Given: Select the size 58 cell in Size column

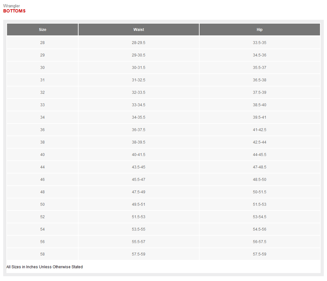Looking at the screenshot, I should [42, 254].
